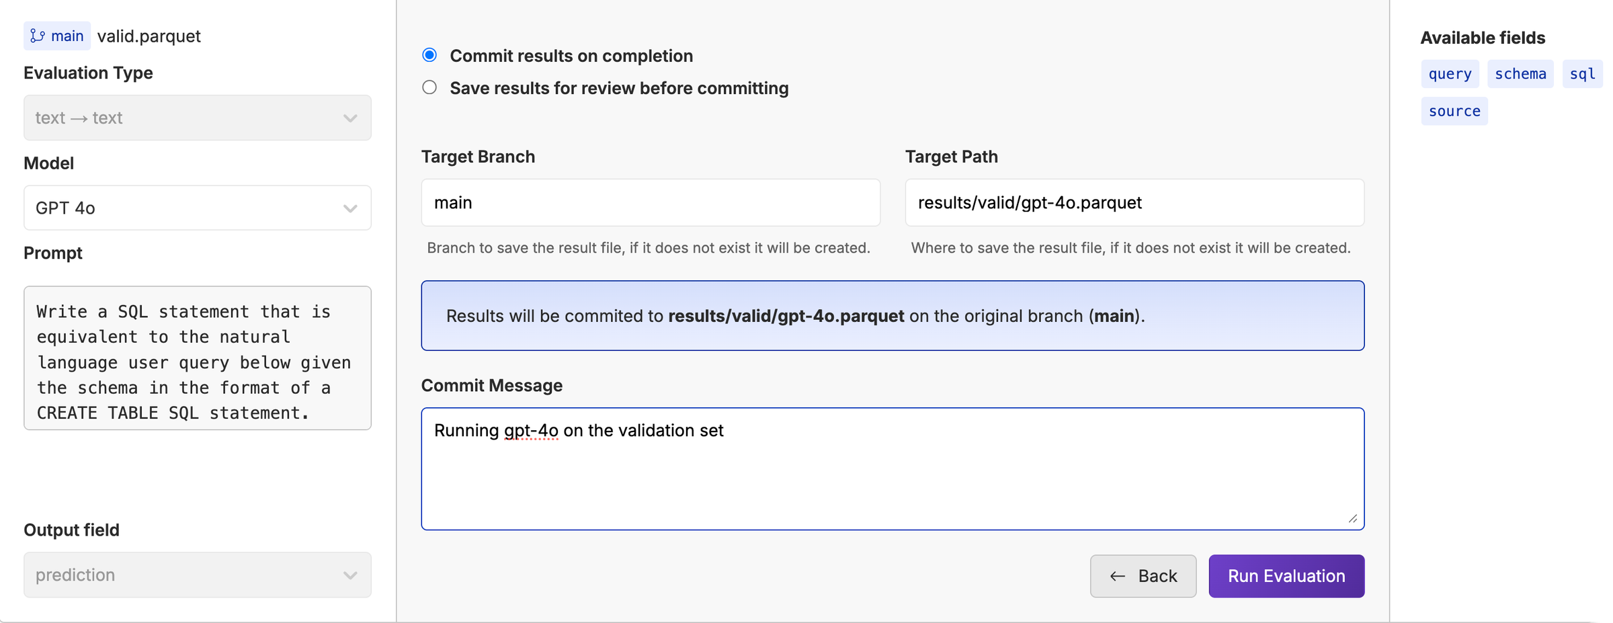Click the Available fields heading
1613x623 pixels.
tap(1481, 38)
